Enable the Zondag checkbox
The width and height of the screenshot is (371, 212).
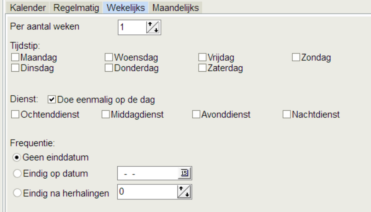[x=296, y=57]
